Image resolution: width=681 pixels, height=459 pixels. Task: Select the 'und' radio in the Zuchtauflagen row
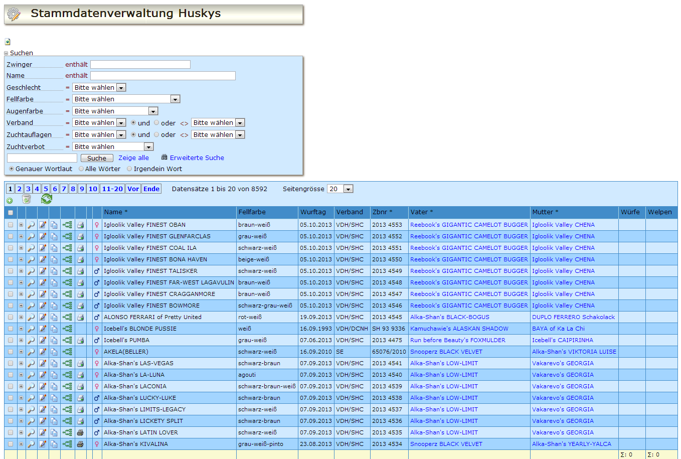(133, 134)
